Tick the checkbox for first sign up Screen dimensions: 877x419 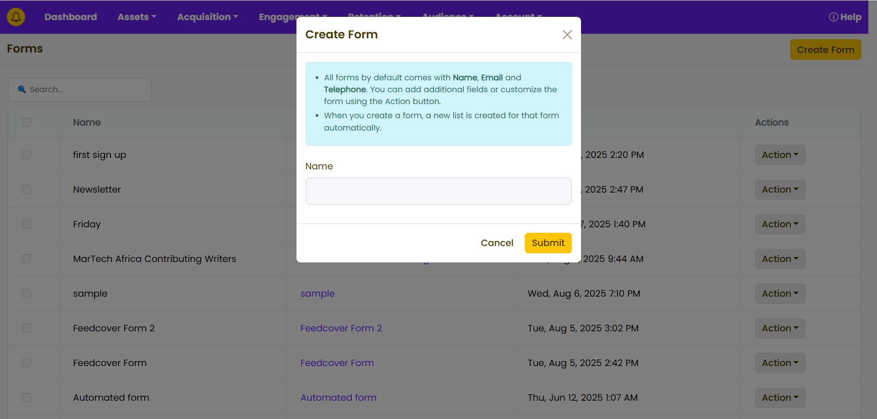[26, 155]
